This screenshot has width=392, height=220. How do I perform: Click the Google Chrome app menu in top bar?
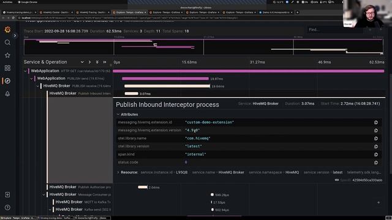click(28, 2)
